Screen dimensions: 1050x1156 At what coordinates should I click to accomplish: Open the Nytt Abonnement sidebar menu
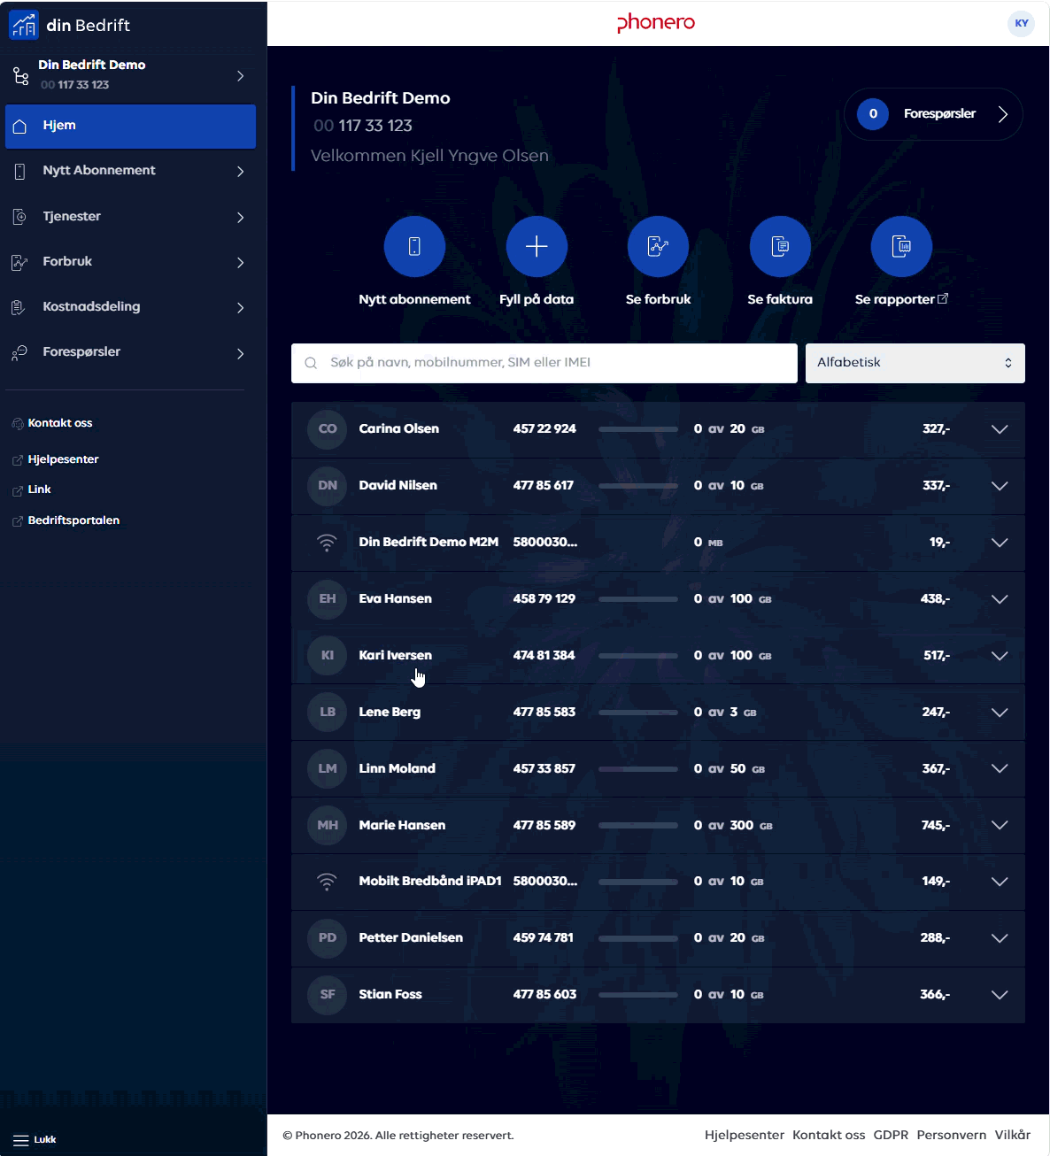(x=130, y=171)
